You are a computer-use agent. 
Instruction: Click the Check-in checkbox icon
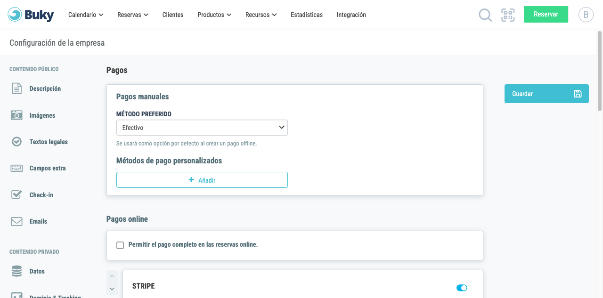tap(17, 194)
